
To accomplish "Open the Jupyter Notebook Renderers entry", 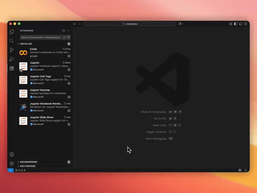I will pyautogui.click(x=44, y=107).
